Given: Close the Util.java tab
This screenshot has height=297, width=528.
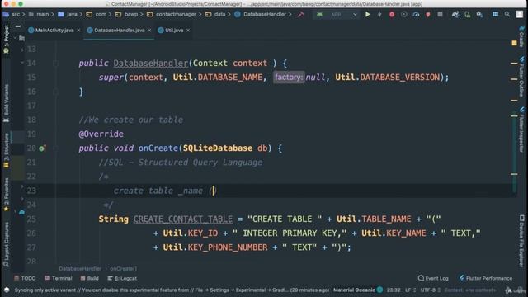Looking at the screenshot, I should point(188,31).
